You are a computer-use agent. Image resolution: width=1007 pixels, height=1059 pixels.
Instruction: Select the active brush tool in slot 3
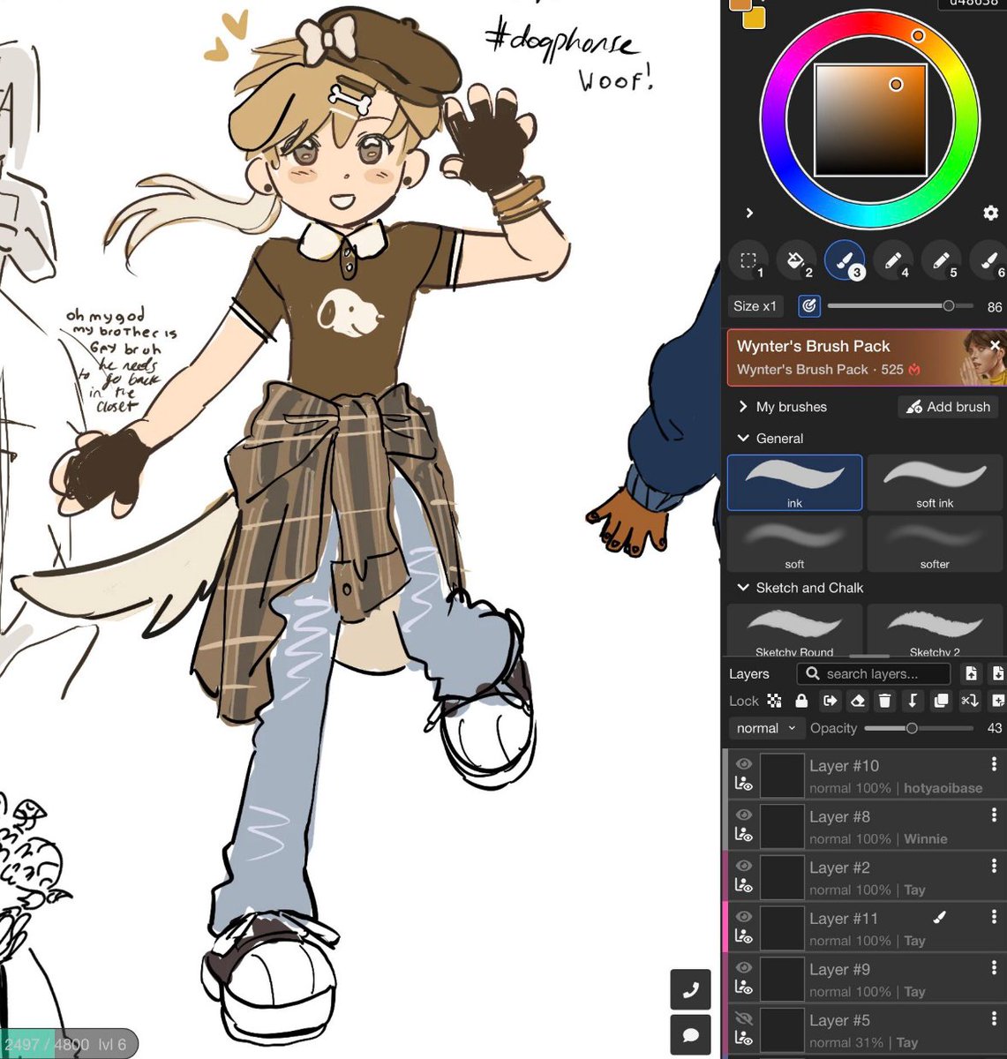coord(845,260)
